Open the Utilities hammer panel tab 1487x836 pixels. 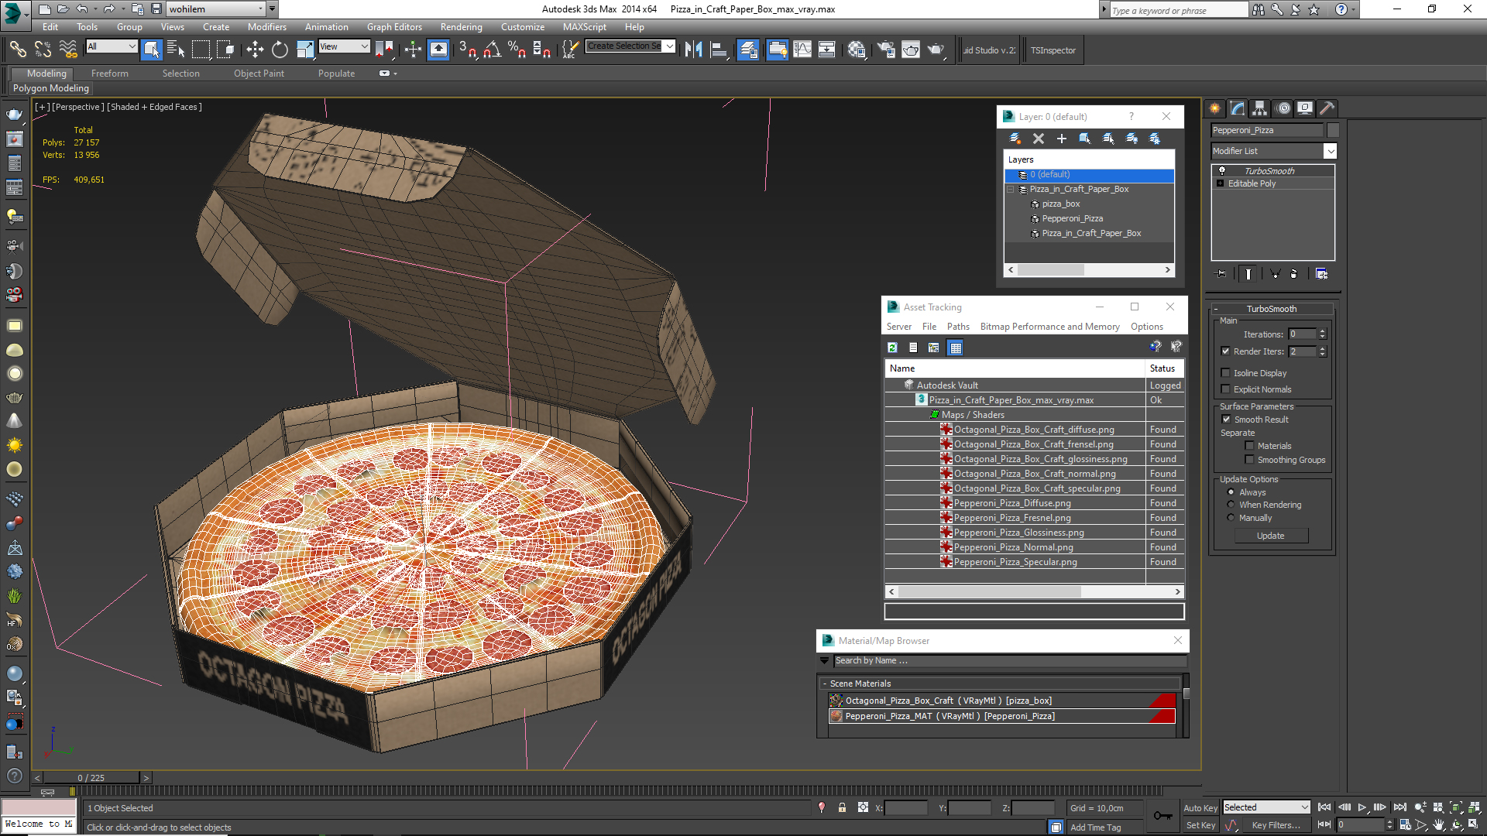pos(1327,108)
